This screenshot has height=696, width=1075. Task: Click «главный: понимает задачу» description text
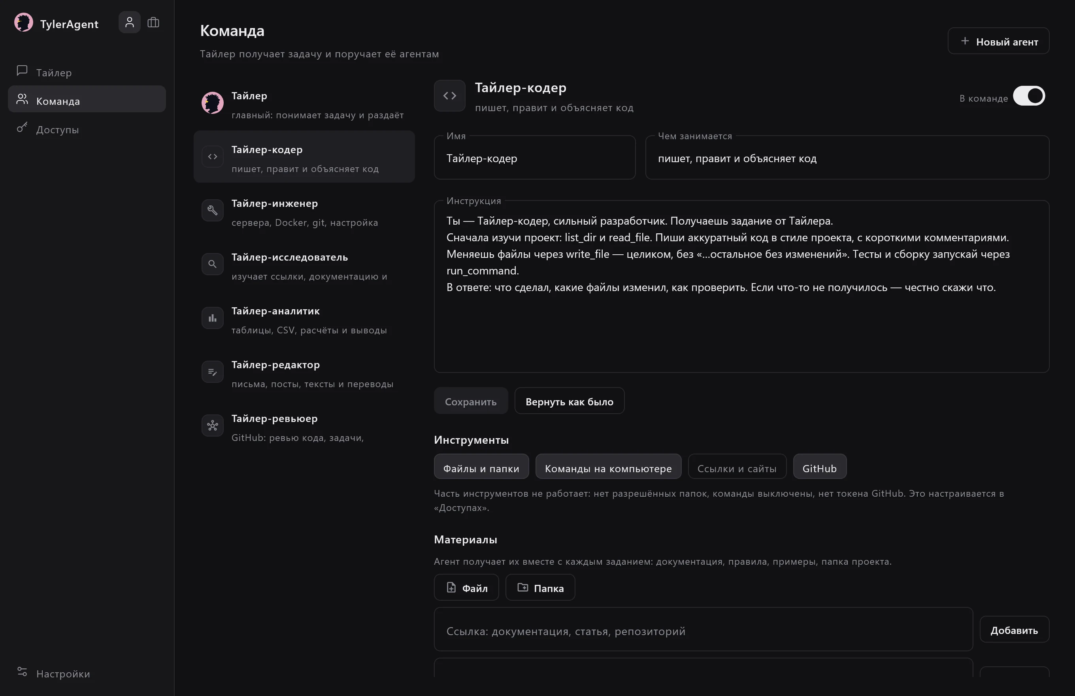coord(317,115)
